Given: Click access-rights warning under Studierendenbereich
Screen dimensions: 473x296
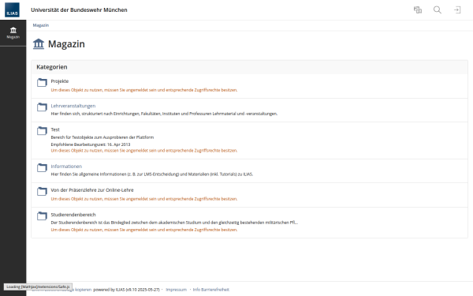Looking at the screenshot, I should (144, 230).
